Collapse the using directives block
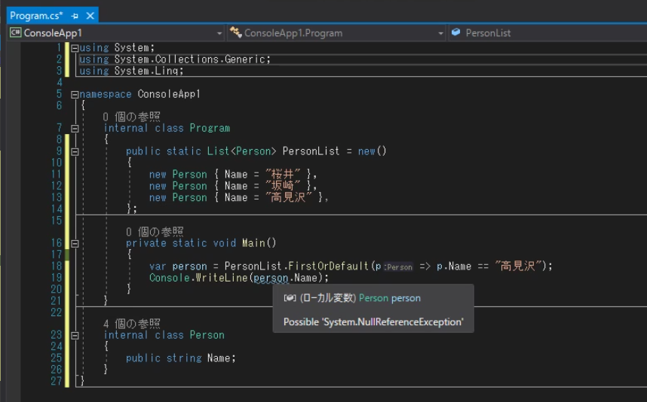Image resolution: width=647 pixels, height=402 pixels. tap(75, 48)
